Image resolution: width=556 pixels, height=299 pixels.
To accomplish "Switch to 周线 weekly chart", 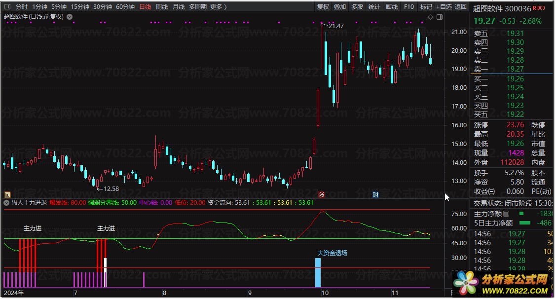I will 162,7.
